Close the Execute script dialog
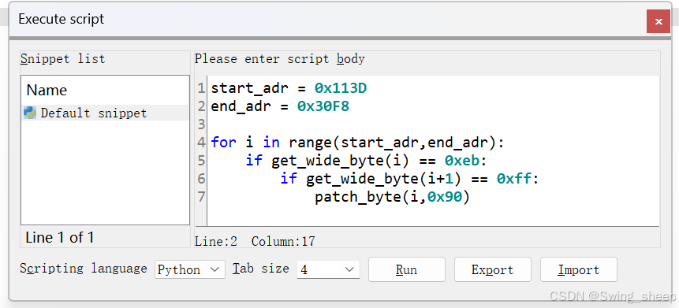 (x=658, y=21)
